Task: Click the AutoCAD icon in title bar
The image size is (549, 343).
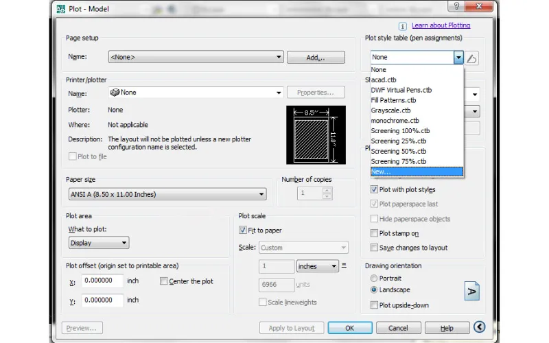Action: click(x=60, y=8)
